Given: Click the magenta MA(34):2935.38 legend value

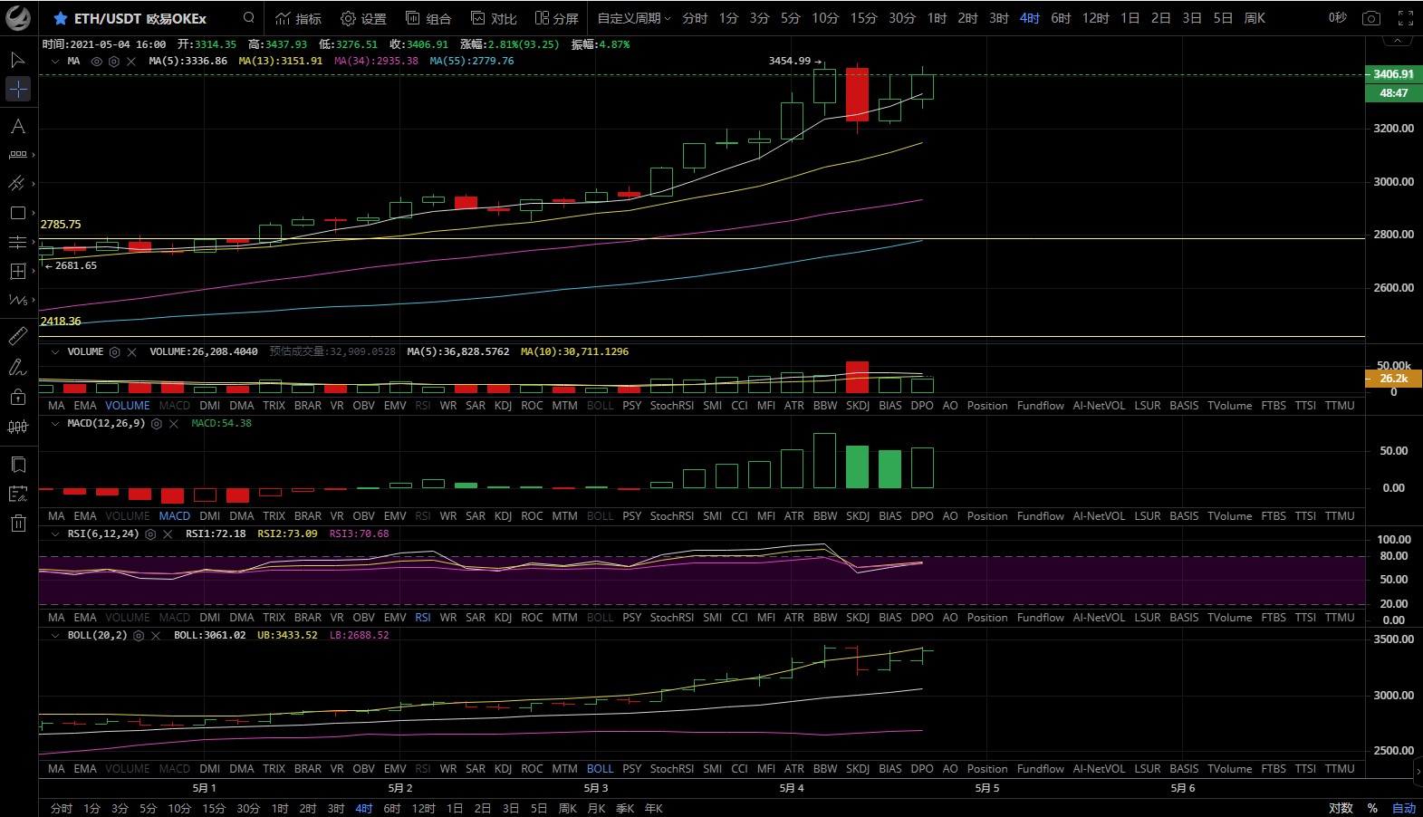Looking at the screenshot, I should pos(376,62).
